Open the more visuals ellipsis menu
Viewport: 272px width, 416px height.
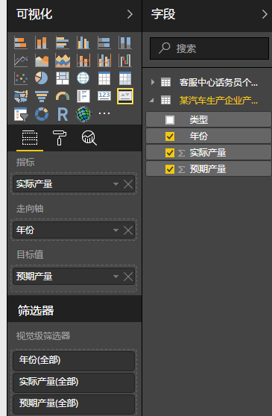(104, 113)
